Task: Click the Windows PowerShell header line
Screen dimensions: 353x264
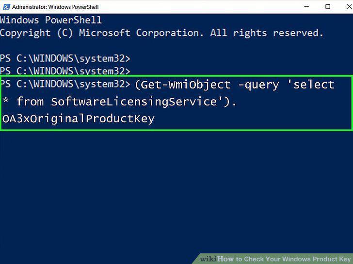Action: coord(51,20)
